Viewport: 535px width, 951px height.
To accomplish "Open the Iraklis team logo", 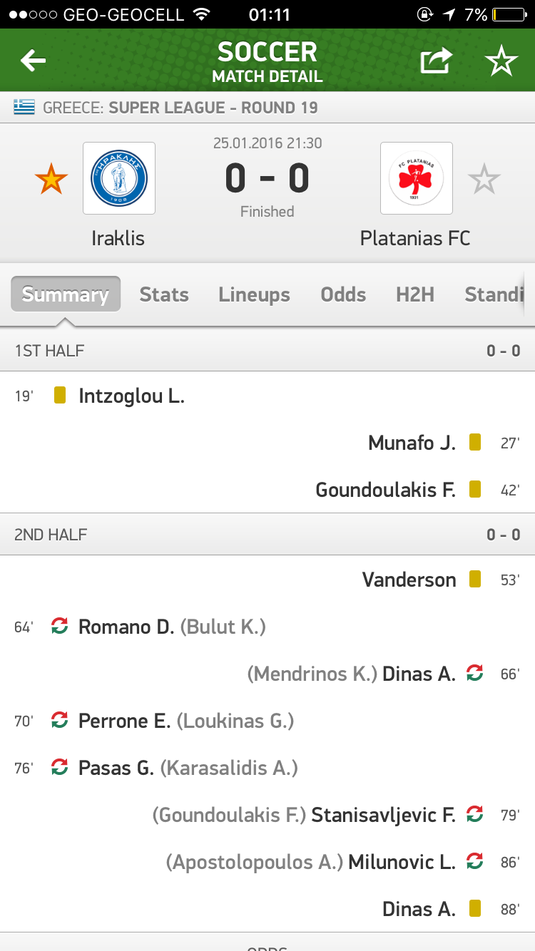I will [x=119, y=178].
